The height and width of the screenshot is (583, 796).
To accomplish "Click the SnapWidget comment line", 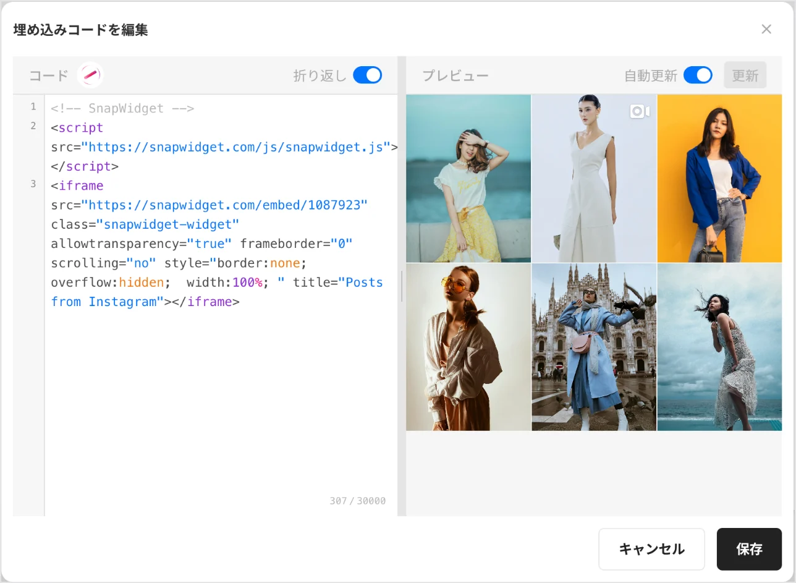I will pyautogui.click(x=123, y=108).
